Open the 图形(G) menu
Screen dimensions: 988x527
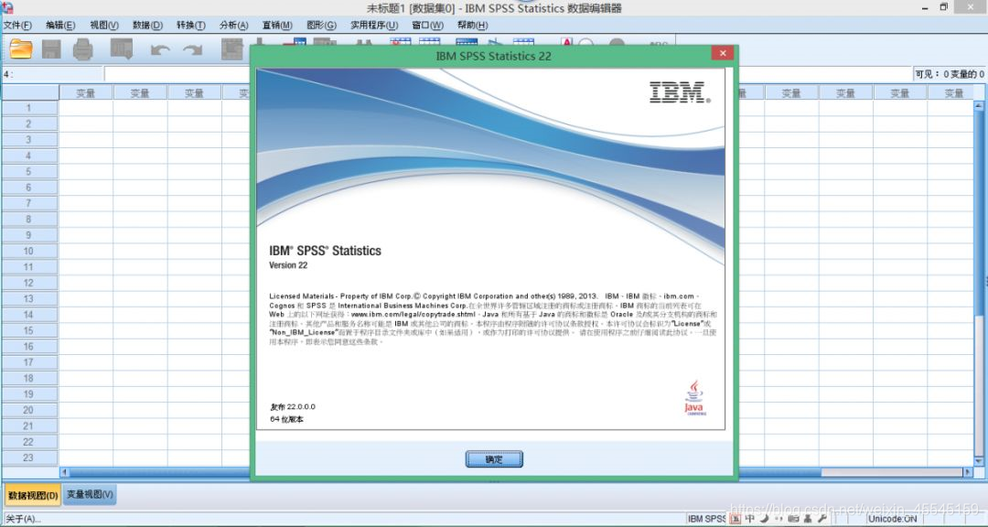pyautogui.click(x=321, y=26)
